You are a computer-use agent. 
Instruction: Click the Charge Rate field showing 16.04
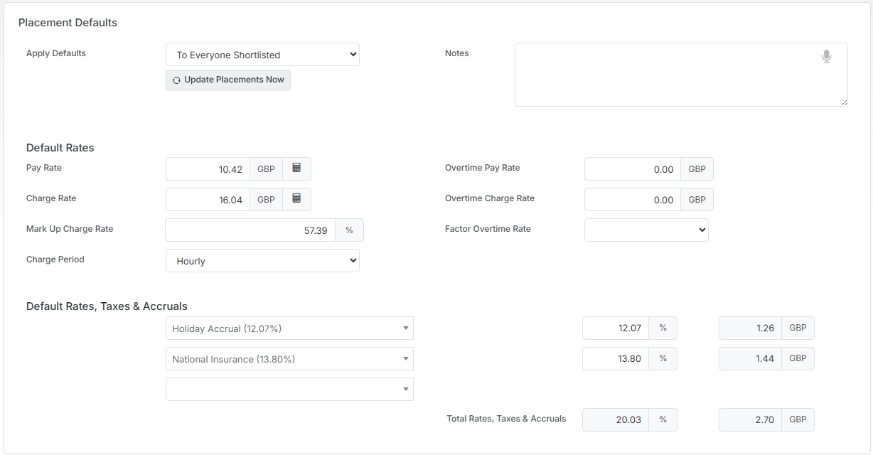coord(208,200)
